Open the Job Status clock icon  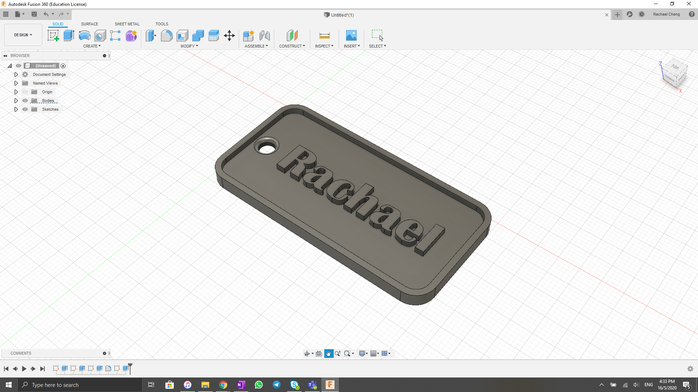(642, 14)
